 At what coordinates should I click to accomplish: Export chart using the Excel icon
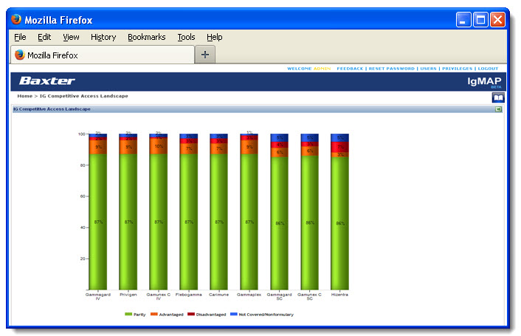pyautogui.click(x=498, y=109)
